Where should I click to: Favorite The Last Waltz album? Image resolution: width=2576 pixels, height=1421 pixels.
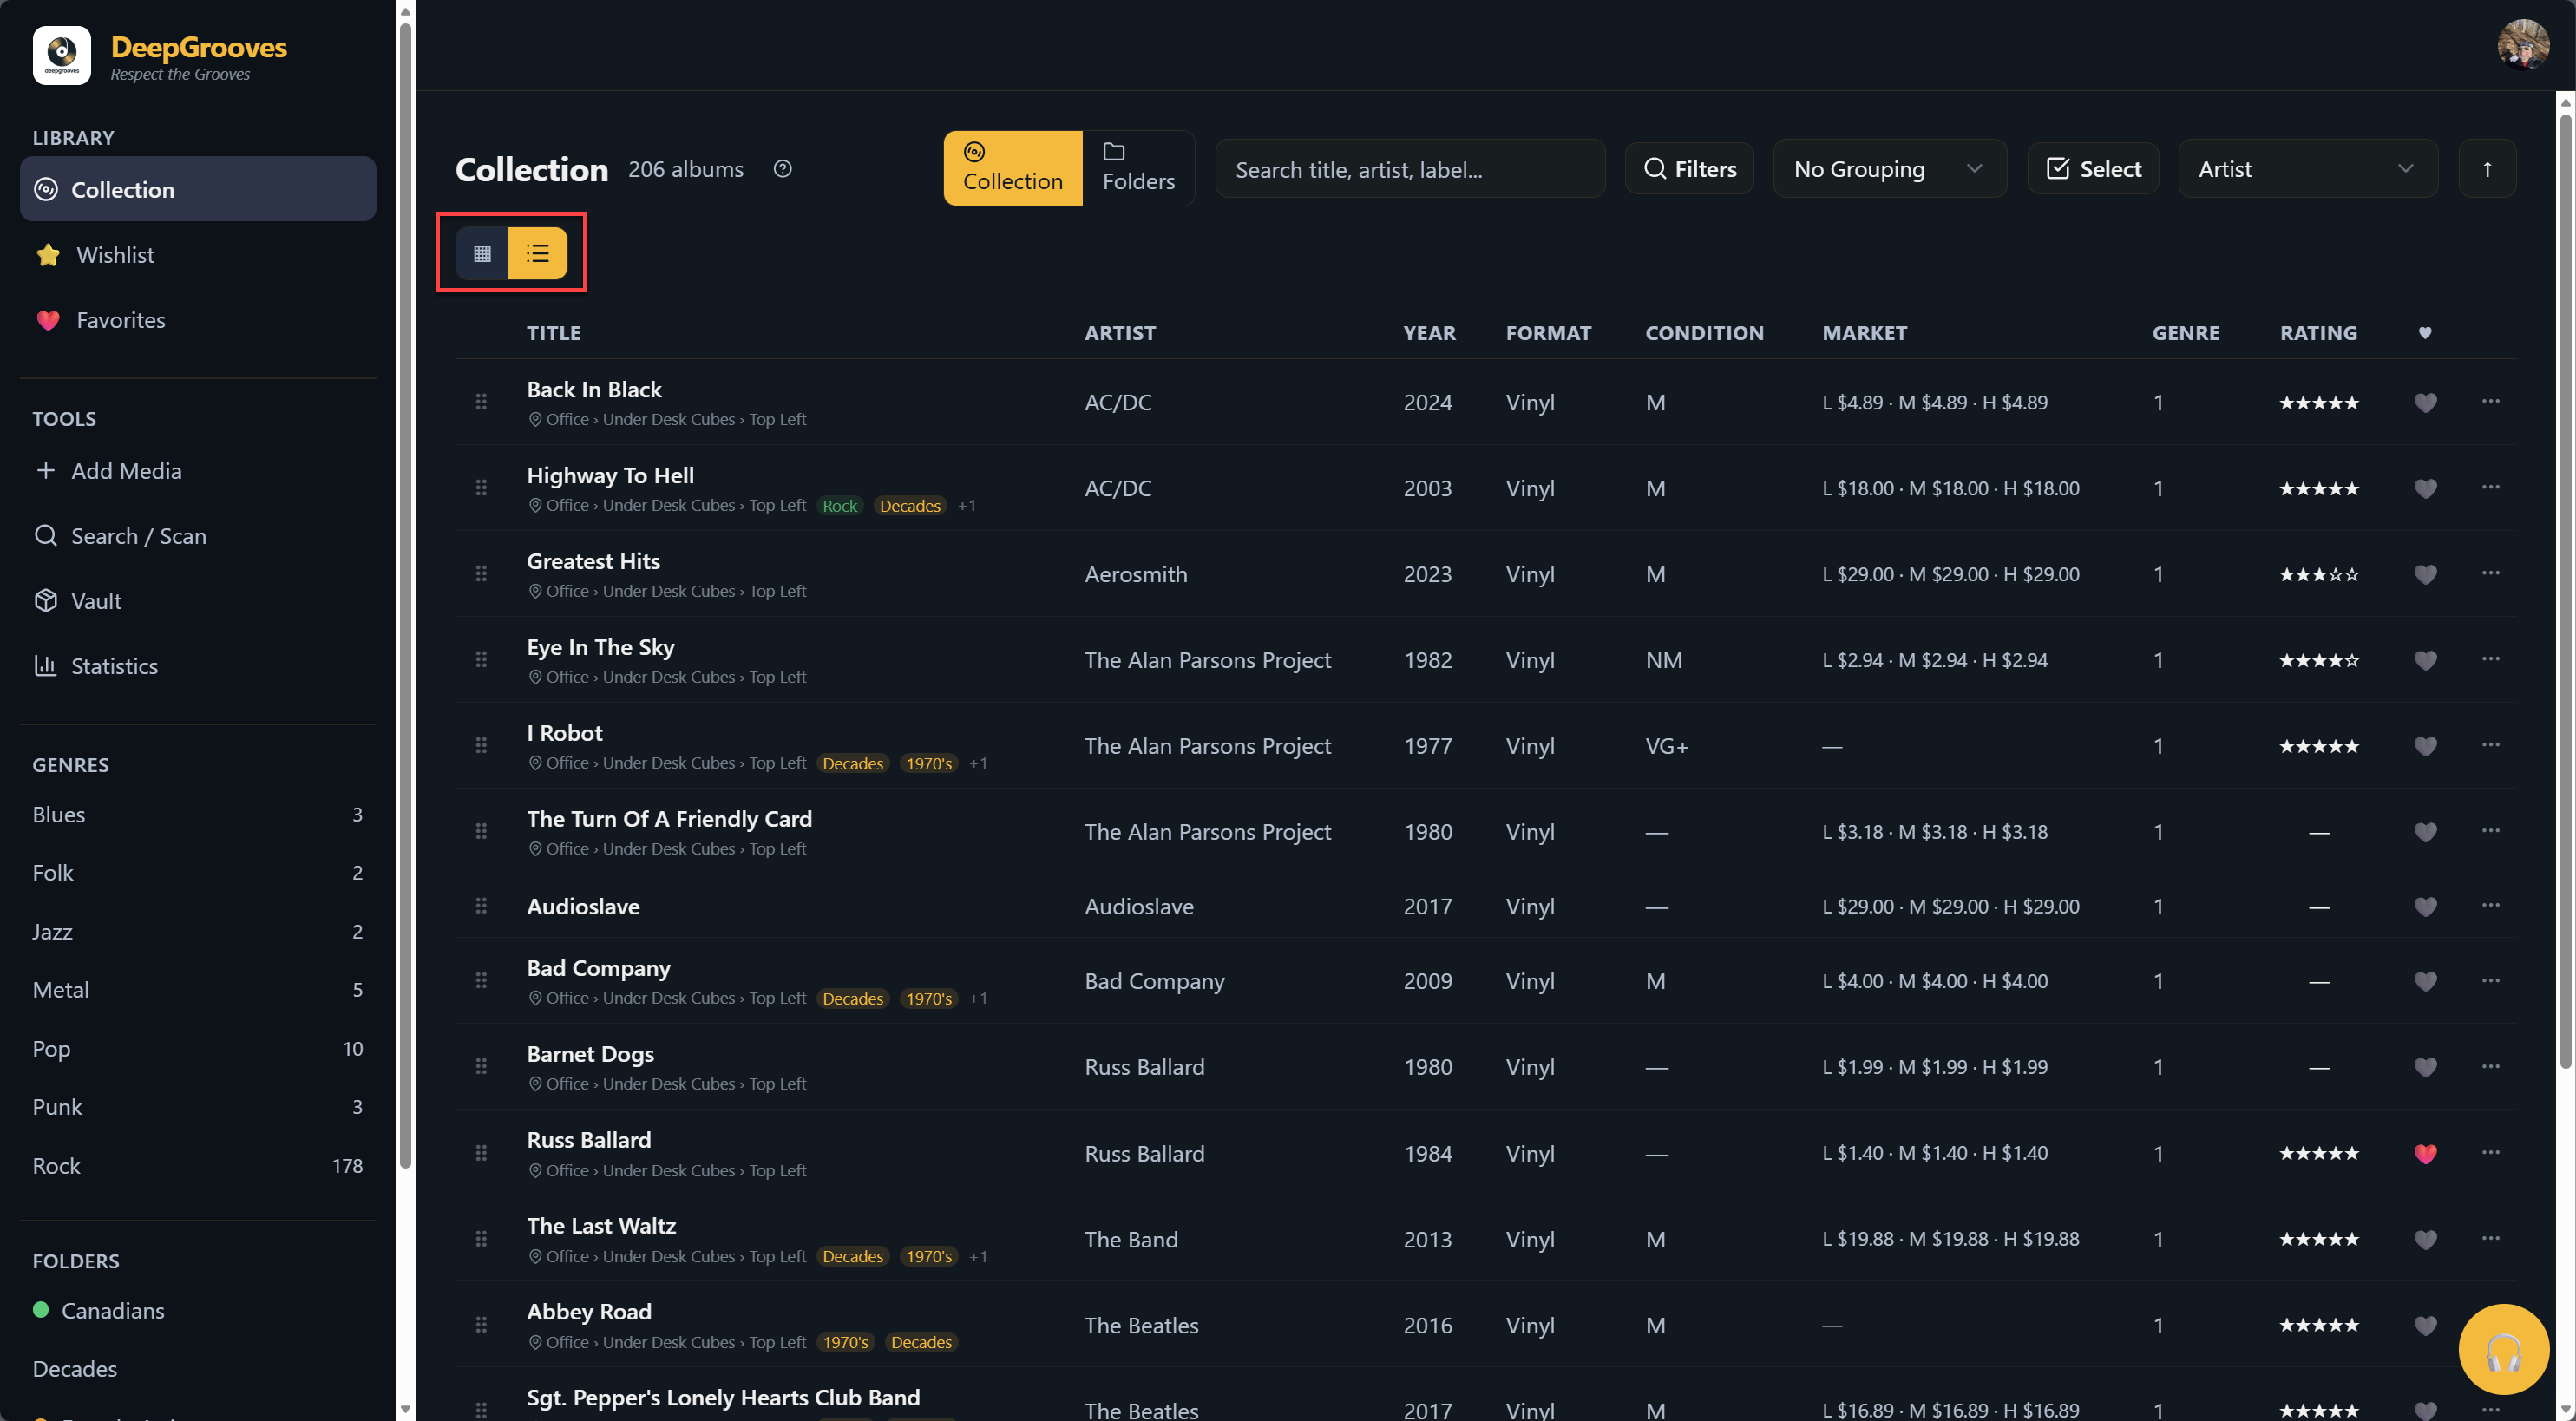point(2425,1239)
